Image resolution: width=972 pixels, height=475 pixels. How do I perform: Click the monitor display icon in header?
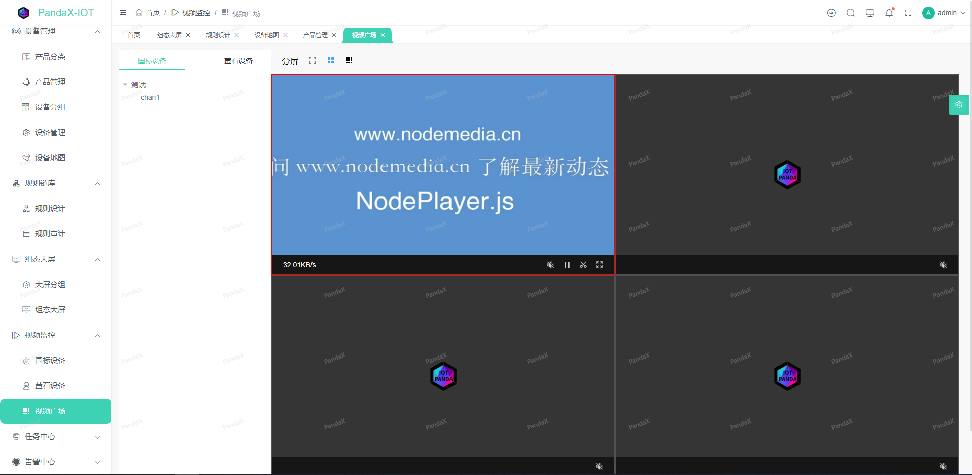coord(870,13)
